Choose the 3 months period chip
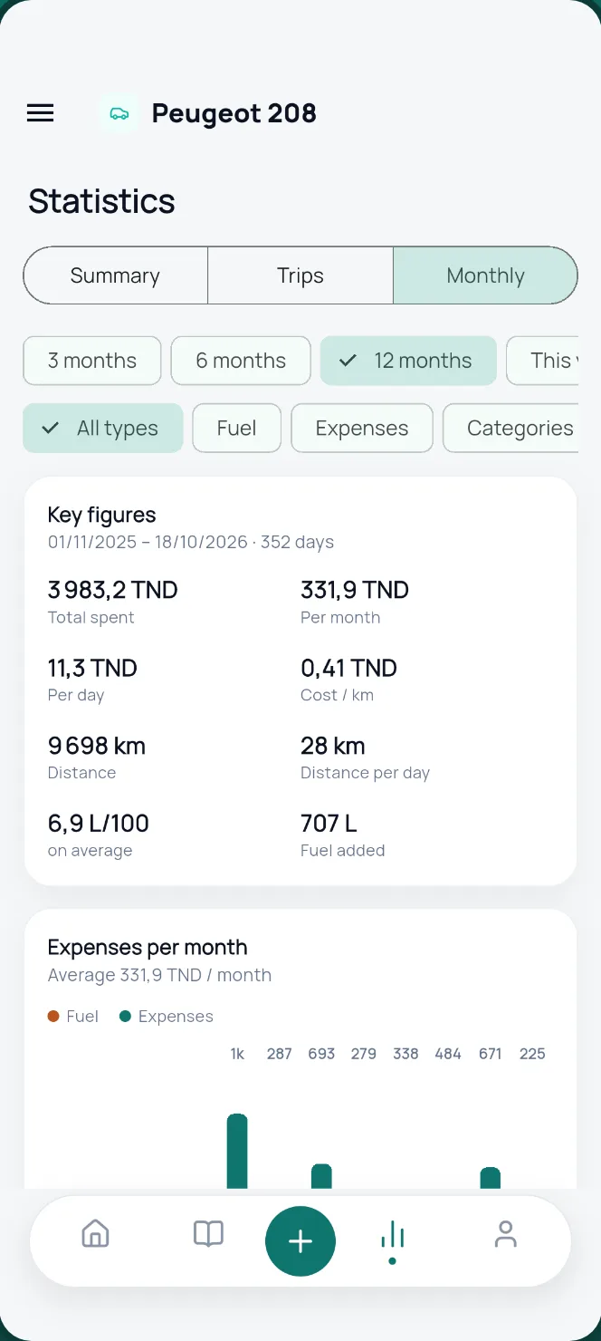The height and width of the screenshot is (1341, 601). (x=92, y=361)
